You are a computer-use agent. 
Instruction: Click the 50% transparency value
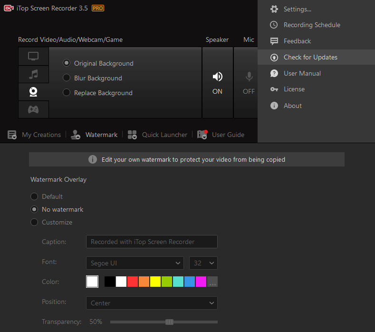96,322
